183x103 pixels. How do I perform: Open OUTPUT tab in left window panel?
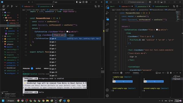pos(38,68)
